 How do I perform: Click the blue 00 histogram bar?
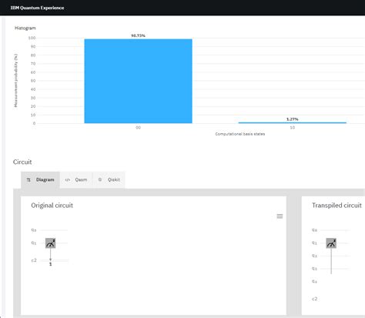tap(138, 81)
